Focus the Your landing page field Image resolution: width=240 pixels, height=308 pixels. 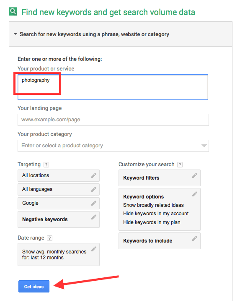[113, 120]
